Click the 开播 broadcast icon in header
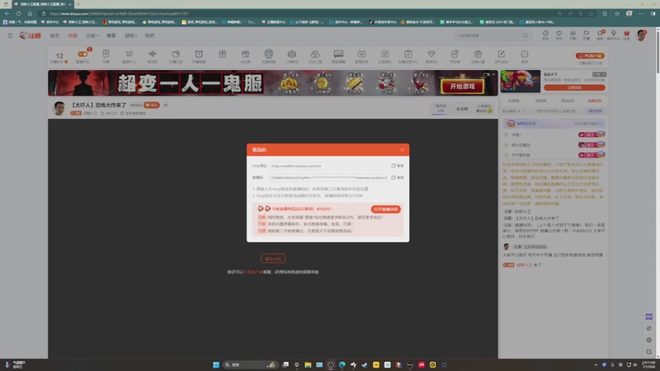 586,35
